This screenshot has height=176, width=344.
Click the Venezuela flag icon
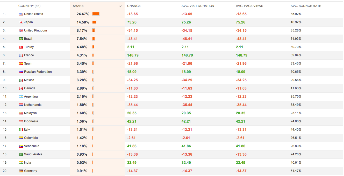21,146
